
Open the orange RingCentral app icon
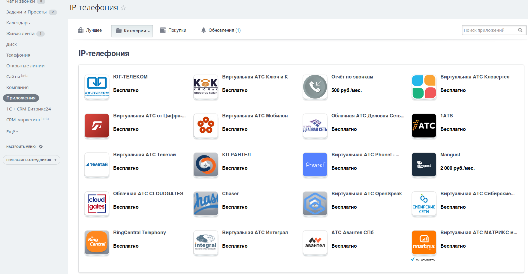click(x=97, y=243)
